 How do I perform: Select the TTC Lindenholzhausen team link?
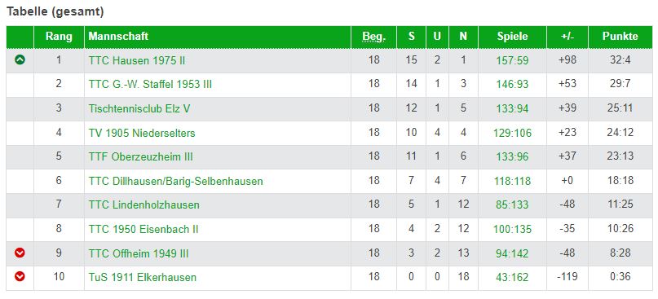pyautogui.click(x=144, y=205)
